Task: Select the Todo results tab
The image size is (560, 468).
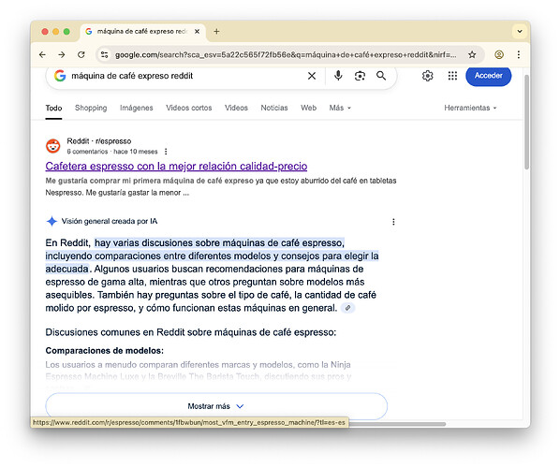Action: (x=53, y=108)
